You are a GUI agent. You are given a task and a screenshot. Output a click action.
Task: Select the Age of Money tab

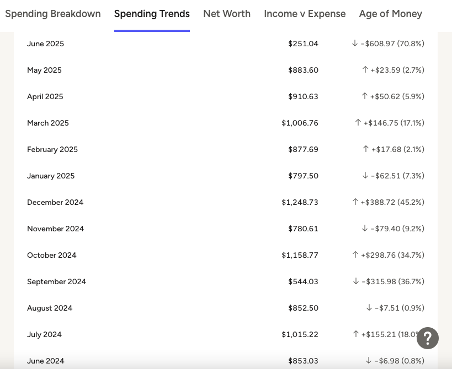pyautogui.click(x=390, y=14)
